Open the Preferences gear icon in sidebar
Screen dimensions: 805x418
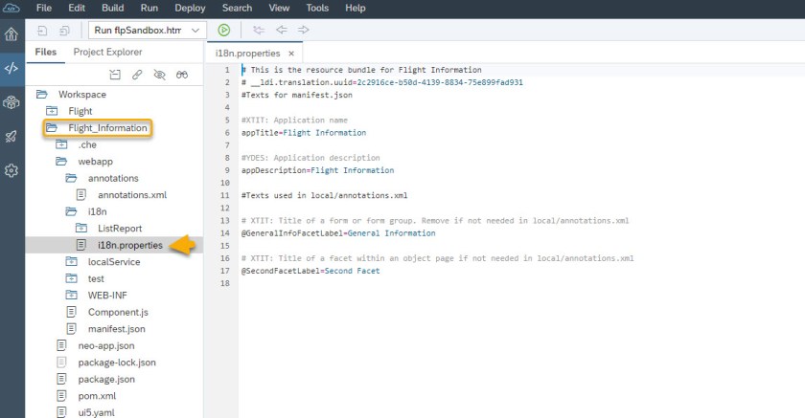click(x=11, y=170)
